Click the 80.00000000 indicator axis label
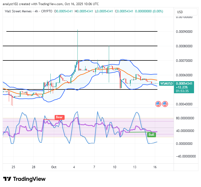201x187 pixels. point(185,118)
